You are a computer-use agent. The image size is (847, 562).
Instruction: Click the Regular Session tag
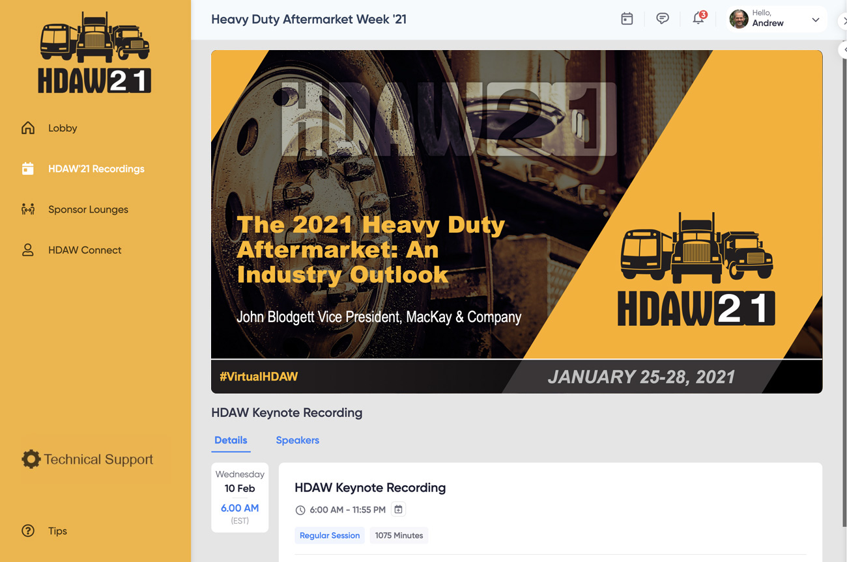(x=330, y=535)
